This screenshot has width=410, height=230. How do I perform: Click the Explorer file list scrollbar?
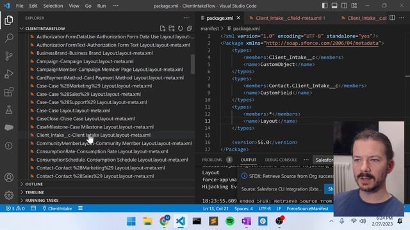(193, 64)
